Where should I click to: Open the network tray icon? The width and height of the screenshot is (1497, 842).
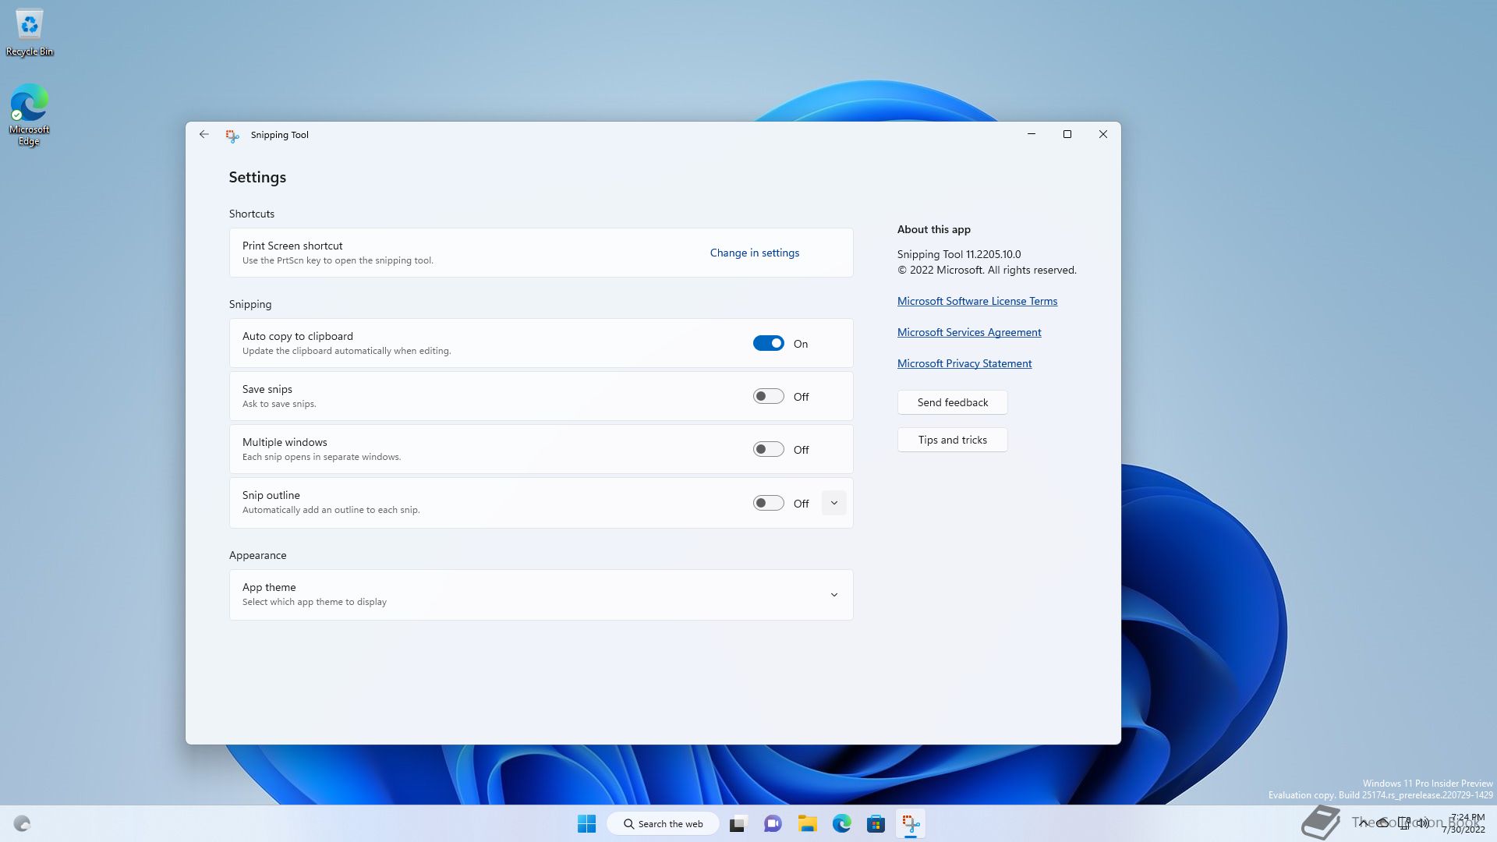[x=1404, y=823]
